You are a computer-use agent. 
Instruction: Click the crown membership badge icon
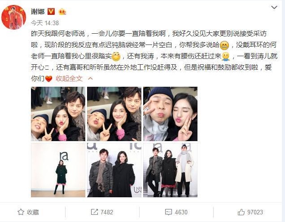tap(62, 12)
